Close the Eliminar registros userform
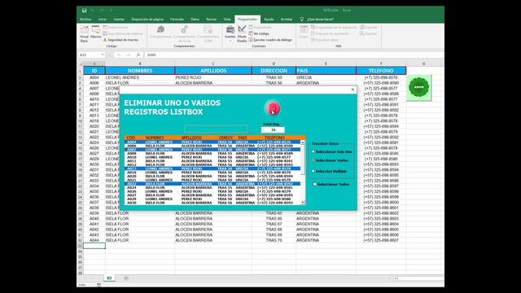521x293 pixels. click(x=352, y=90)
